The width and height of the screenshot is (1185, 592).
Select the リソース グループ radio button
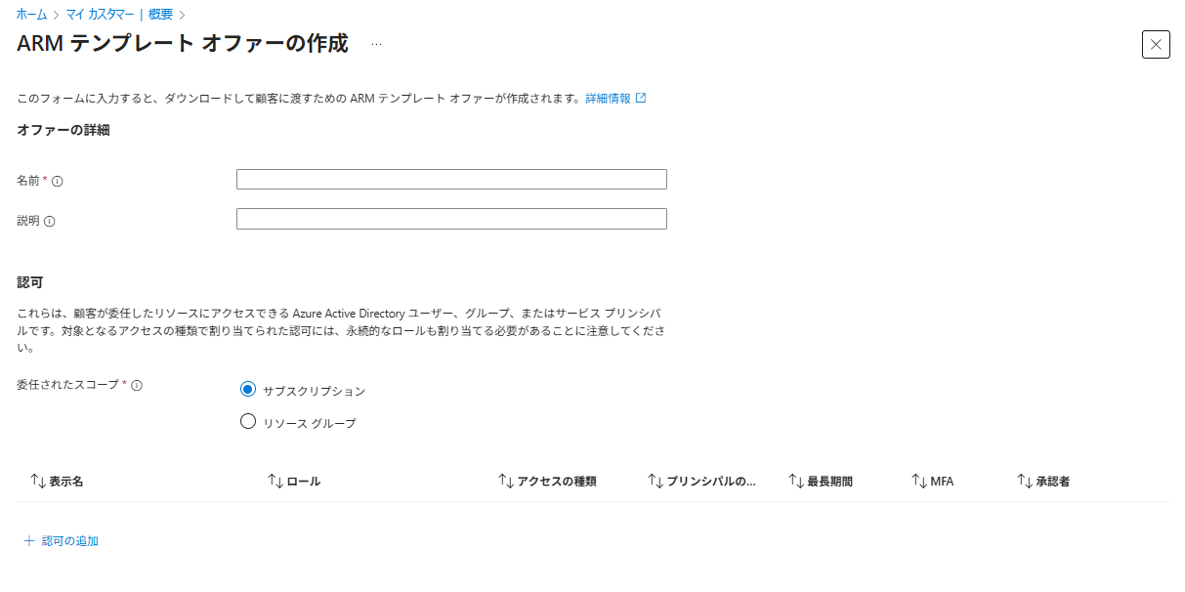click(248, 422)
